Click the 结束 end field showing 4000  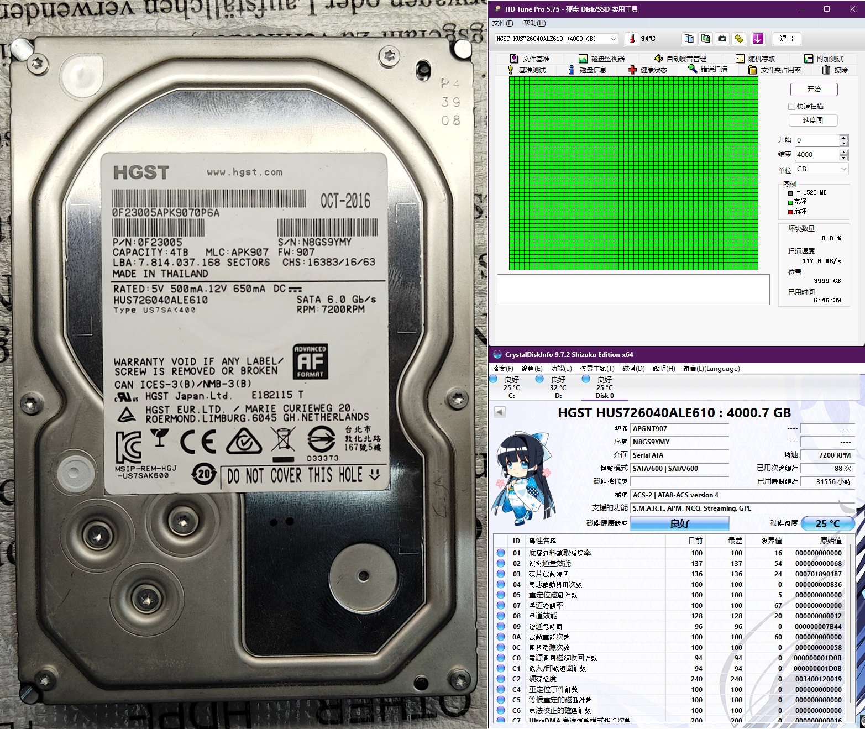[817, 155]
